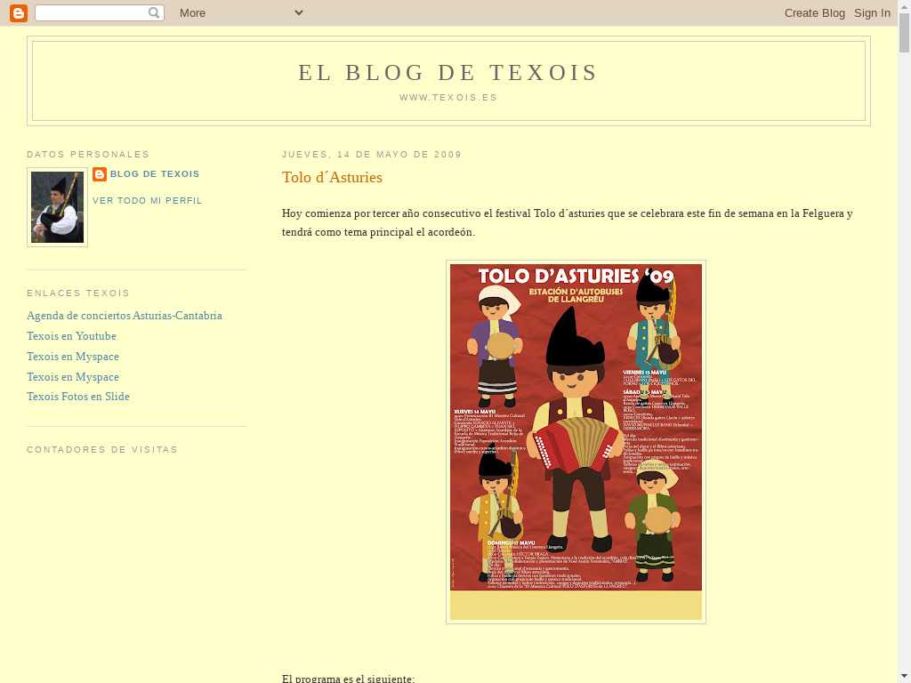Click the Create Blog link
The width and height of the screenshot is (911, 683).
pyautogui.click(x=815, y=12)
